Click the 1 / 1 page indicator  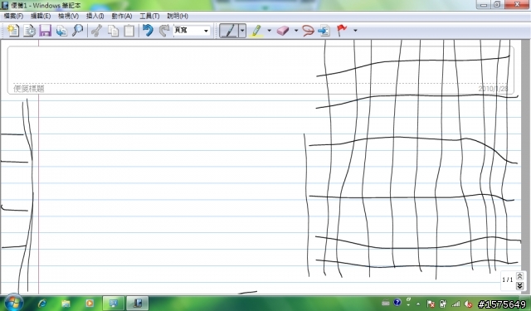coord(507,279)
